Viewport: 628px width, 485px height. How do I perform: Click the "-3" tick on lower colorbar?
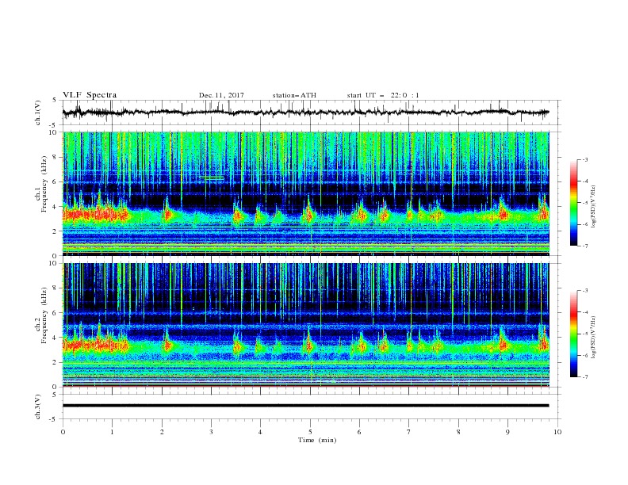tap(584, 291)
